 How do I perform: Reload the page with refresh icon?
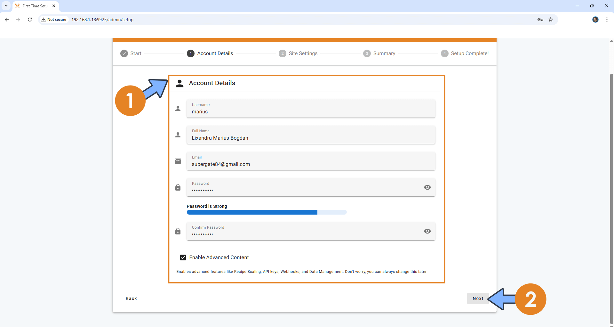30,20
